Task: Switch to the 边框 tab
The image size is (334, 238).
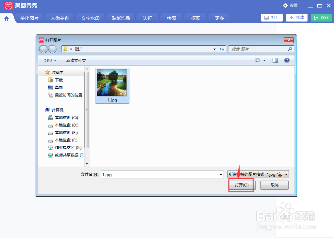Action: point(148,18)
